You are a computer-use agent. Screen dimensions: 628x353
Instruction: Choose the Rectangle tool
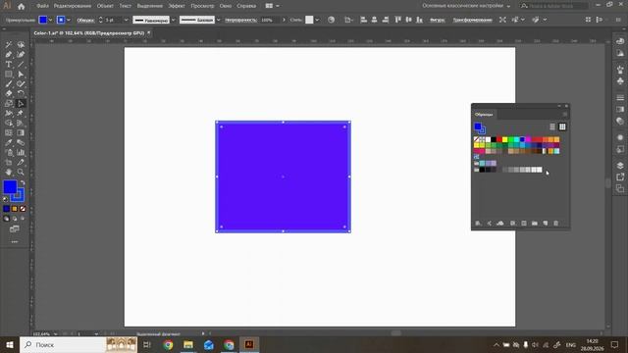[9, 75]
